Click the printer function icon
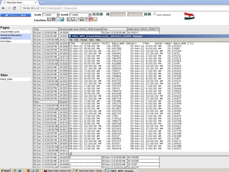This screenshot has width=229, height=172. [x=82, y=19]
